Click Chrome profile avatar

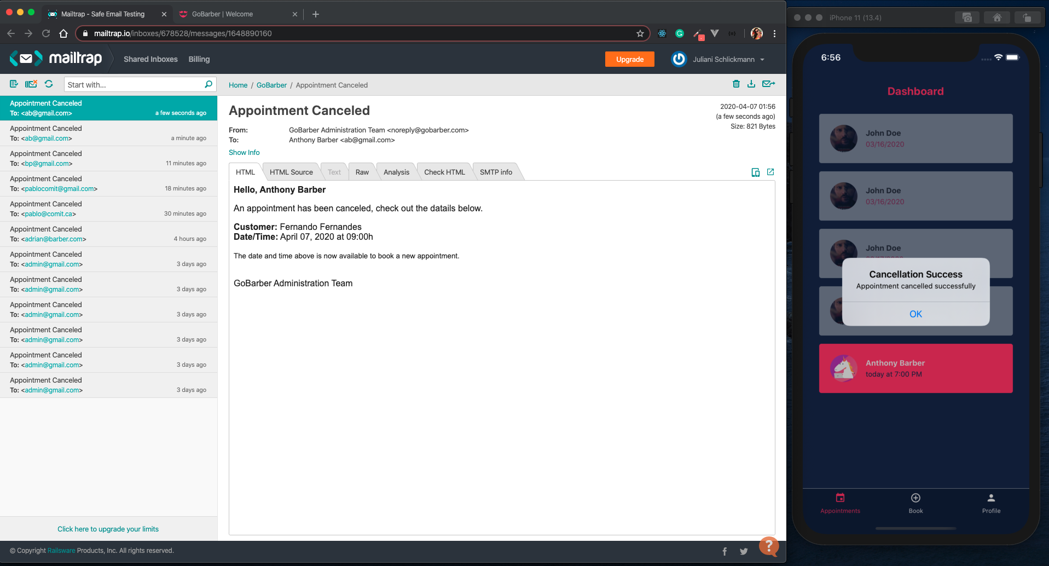[x=757, y=33]
